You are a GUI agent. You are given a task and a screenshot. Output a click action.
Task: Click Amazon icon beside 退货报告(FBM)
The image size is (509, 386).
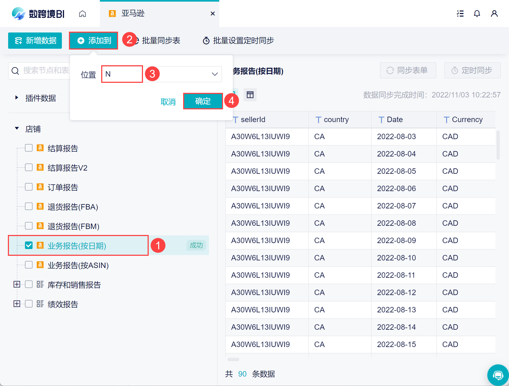pyautogui.click(x=40, y=226)
